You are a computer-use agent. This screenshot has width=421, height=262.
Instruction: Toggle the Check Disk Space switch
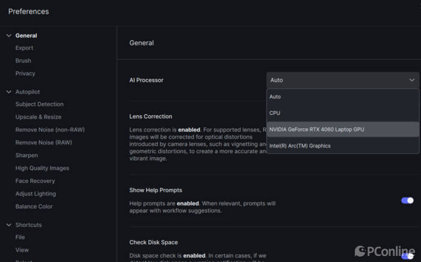(407, 255)
